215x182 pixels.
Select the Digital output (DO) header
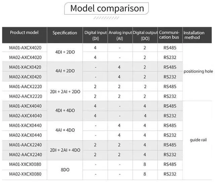click(x=145, y=35)
